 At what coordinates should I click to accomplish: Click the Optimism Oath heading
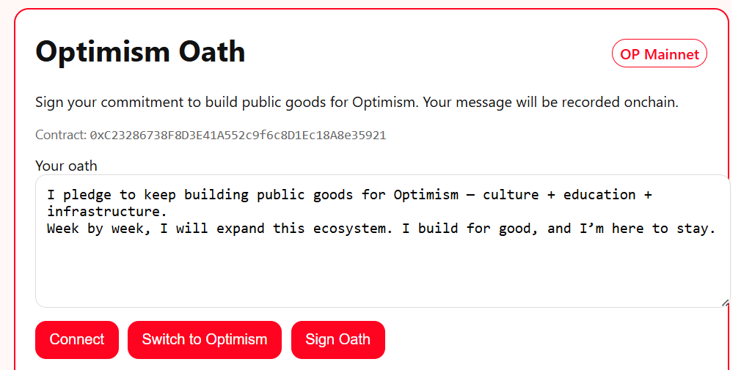tap(140, 53)
